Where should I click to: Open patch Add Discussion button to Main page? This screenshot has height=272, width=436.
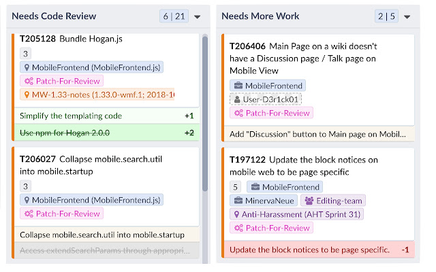coord(319,135)
